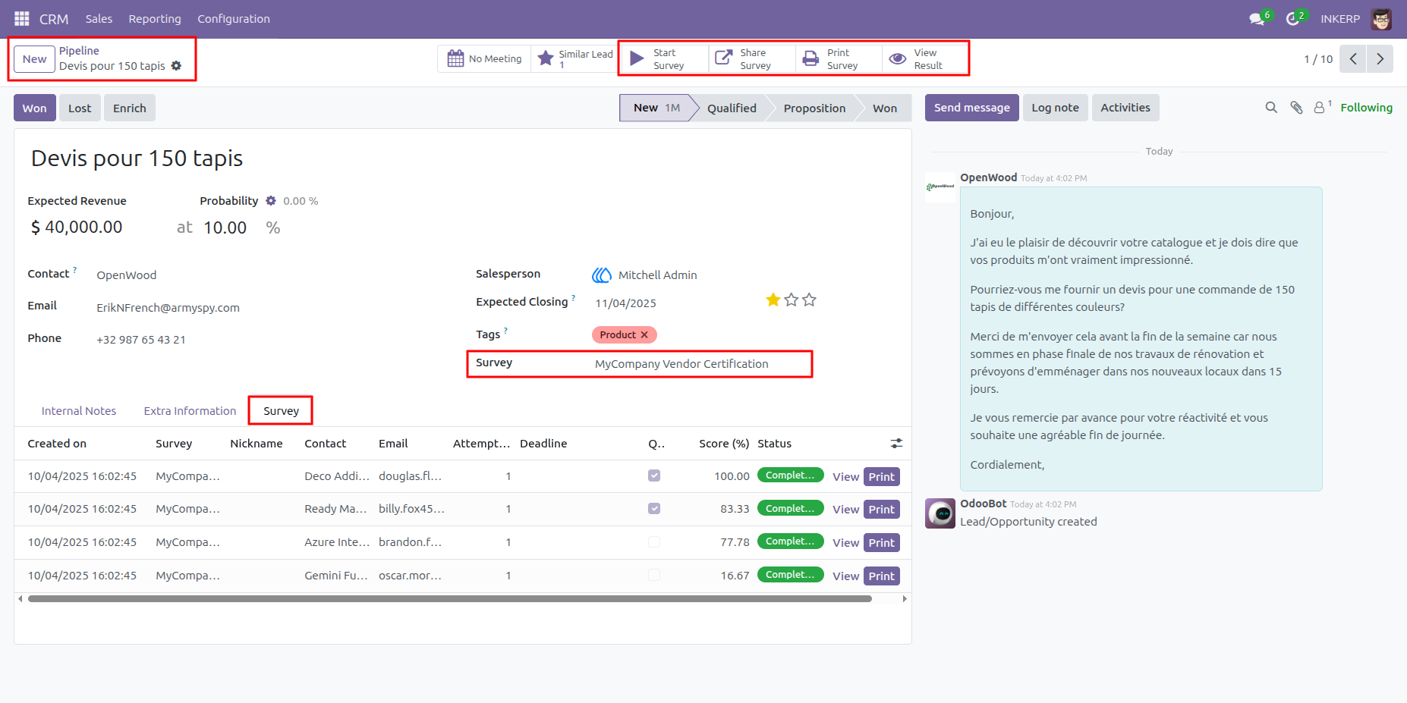Remove the Product tag
Image resolution: width=1407 pixels, height=703 pixels.
(644, 334)
